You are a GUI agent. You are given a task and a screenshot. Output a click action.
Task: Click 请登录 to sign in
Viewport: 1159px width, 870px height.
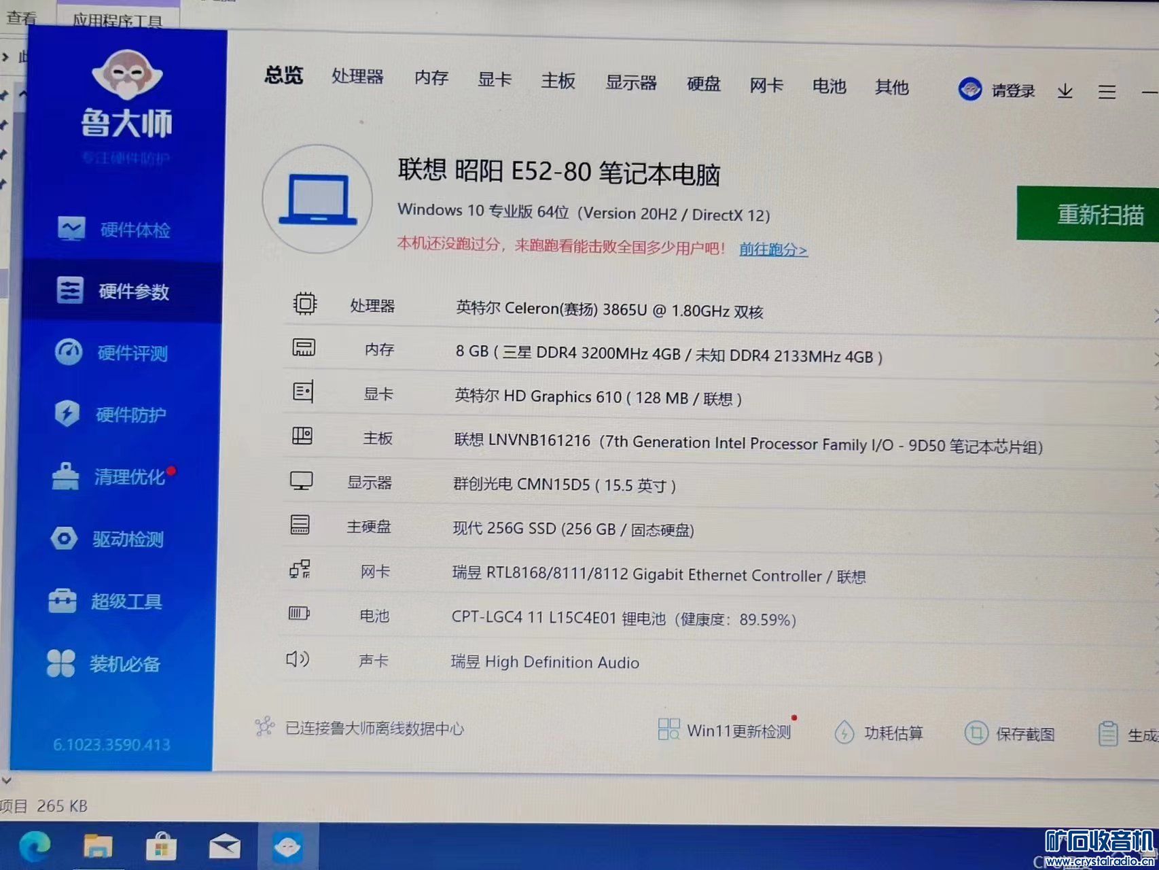(1013, 90)
